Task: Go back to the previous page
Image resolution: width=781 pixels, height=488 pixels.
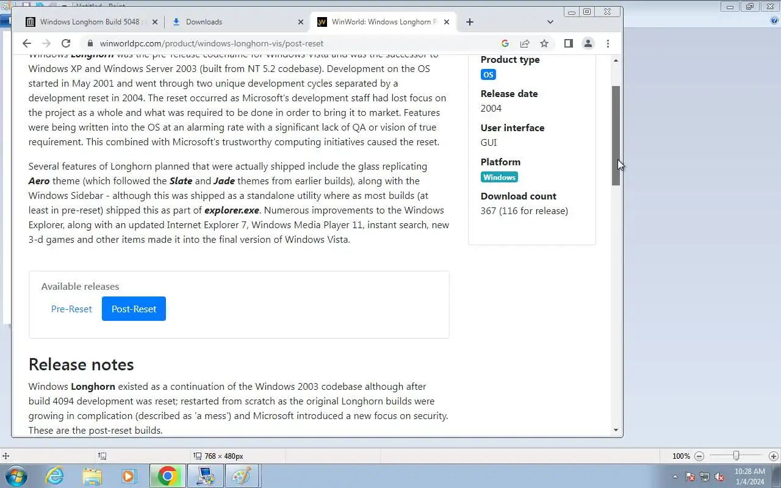Action: 26,43
